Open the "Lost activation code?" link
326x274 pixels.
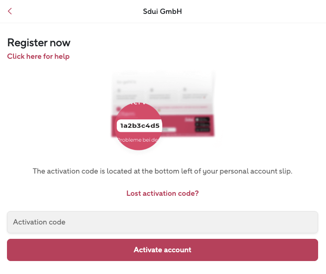tap(162, 193)
